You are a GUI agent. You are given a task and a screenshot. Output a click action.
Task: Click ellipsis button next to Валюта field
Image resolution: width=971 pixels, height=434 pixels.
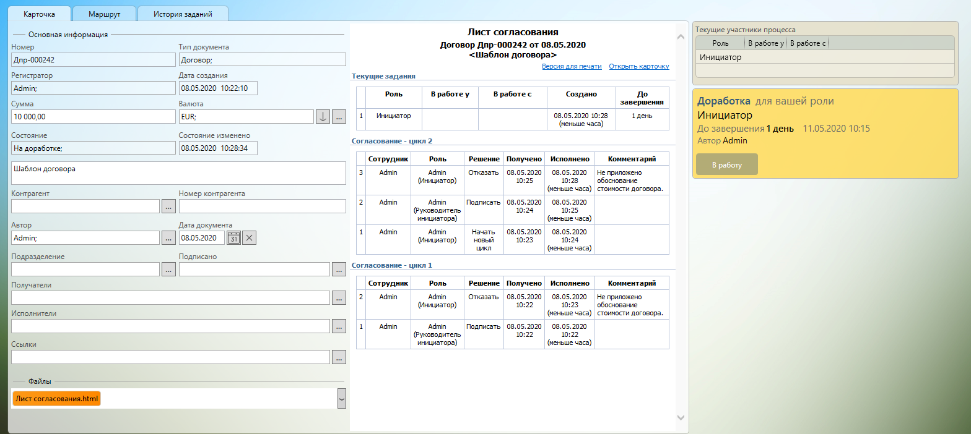[x=339, y=117]
